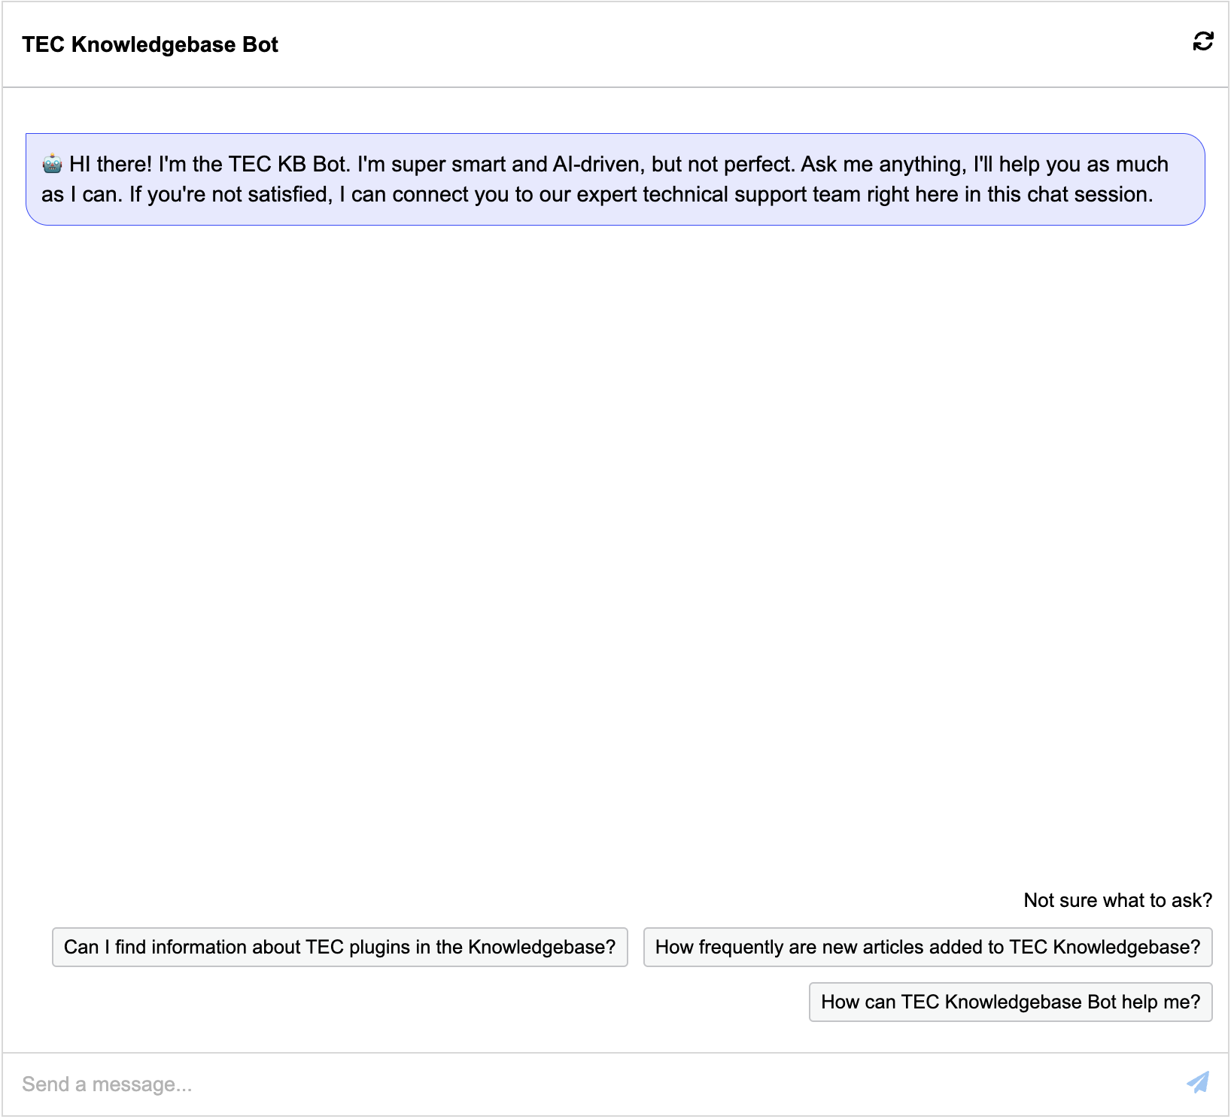The image size is (1231, 1119).
Task: Click the paper plane send icon
Action: [1198, 1083]
